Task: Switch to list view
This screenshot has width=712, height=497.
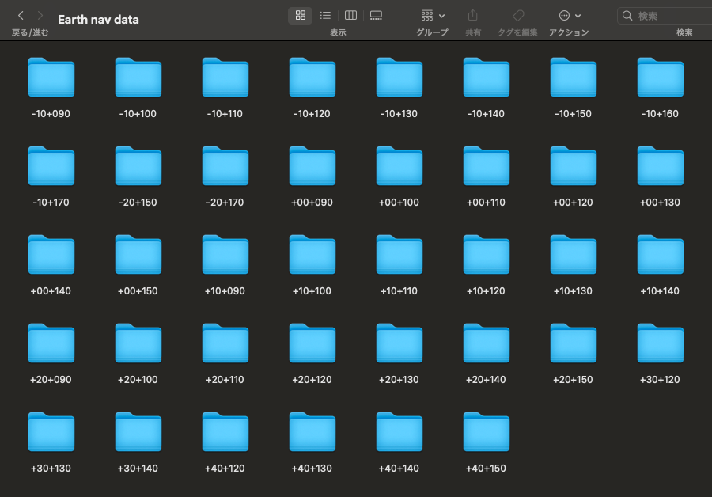Action: [325, 16]
